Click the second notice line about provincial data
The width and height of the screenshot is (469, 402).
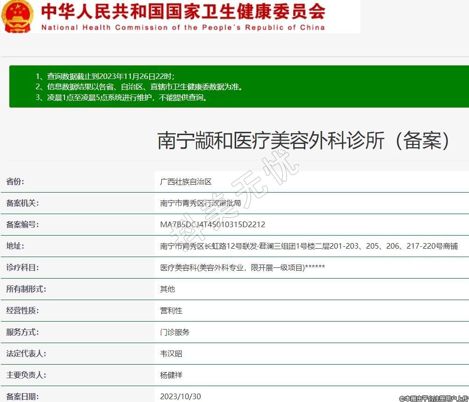(x=139, y=87)
